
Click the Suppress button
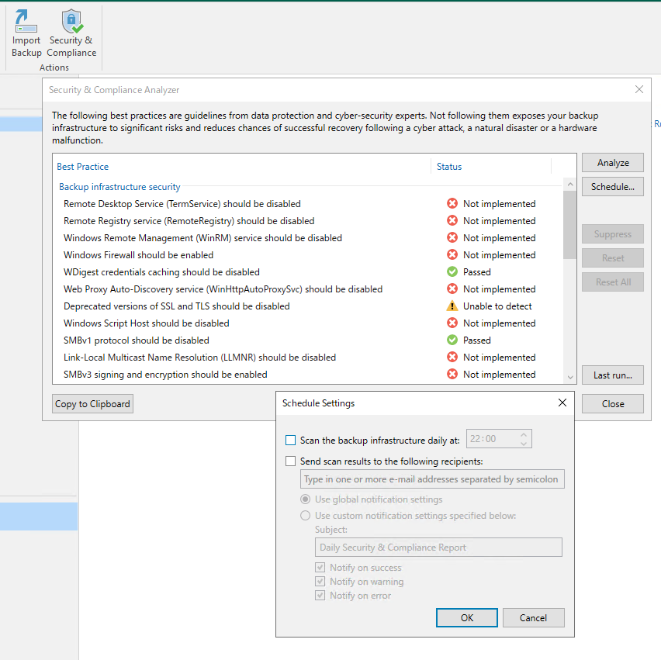[x=613, y=234]
